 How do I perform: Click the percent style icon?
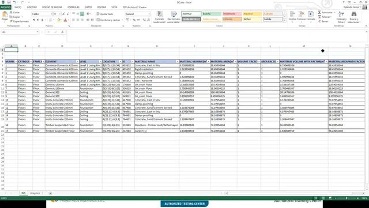(x=134, y=20)
